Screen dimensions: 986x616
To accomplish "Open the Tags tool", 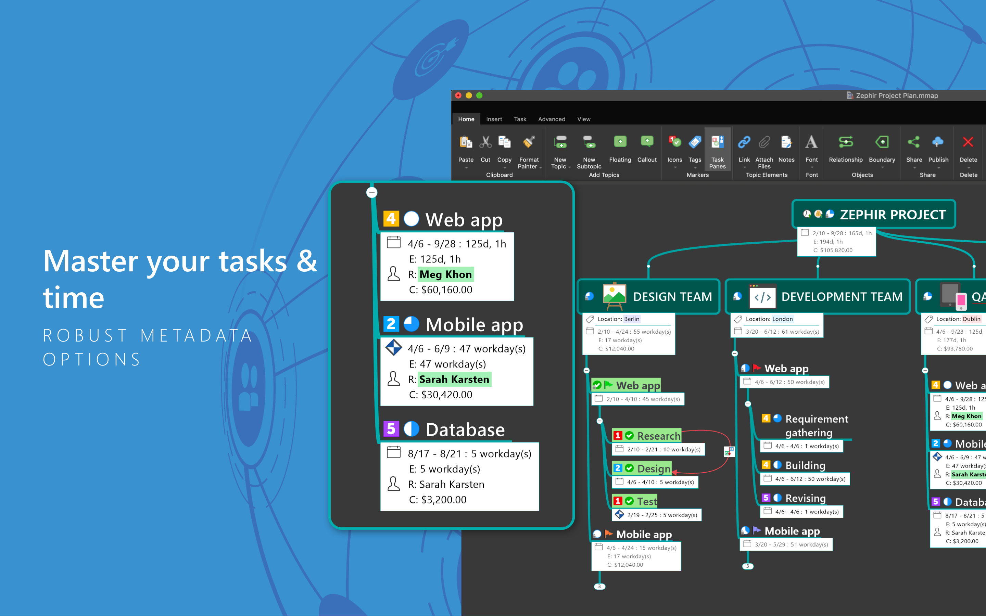I will click(695, 142).
